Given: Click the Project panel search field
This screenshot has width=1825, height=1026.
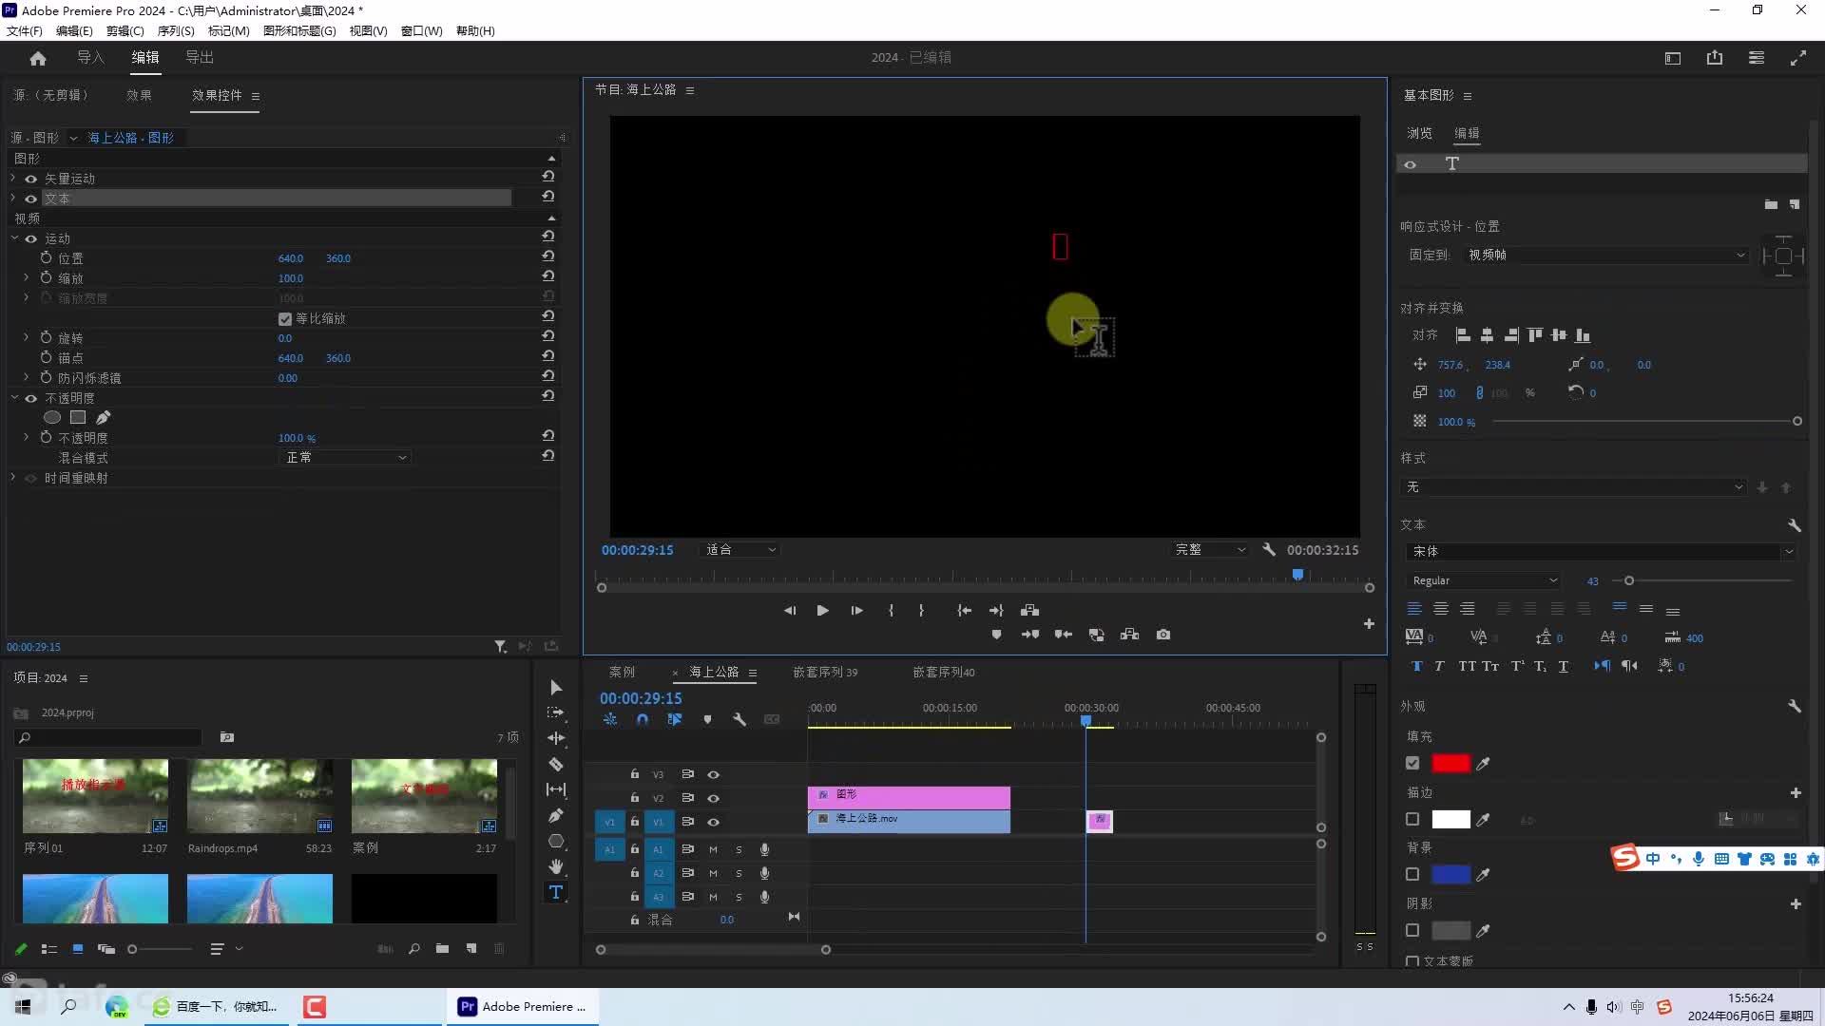Looking at the screenshot, I should pos(107,737).
